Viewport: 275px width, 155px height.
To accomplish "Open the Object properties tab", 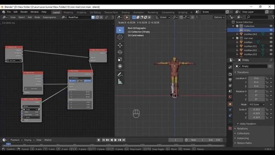I will click(x=230, y=104).
